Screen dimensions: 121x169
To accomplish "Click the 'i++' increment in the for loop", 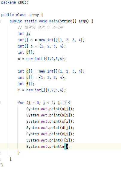I will tap(61, 102).
